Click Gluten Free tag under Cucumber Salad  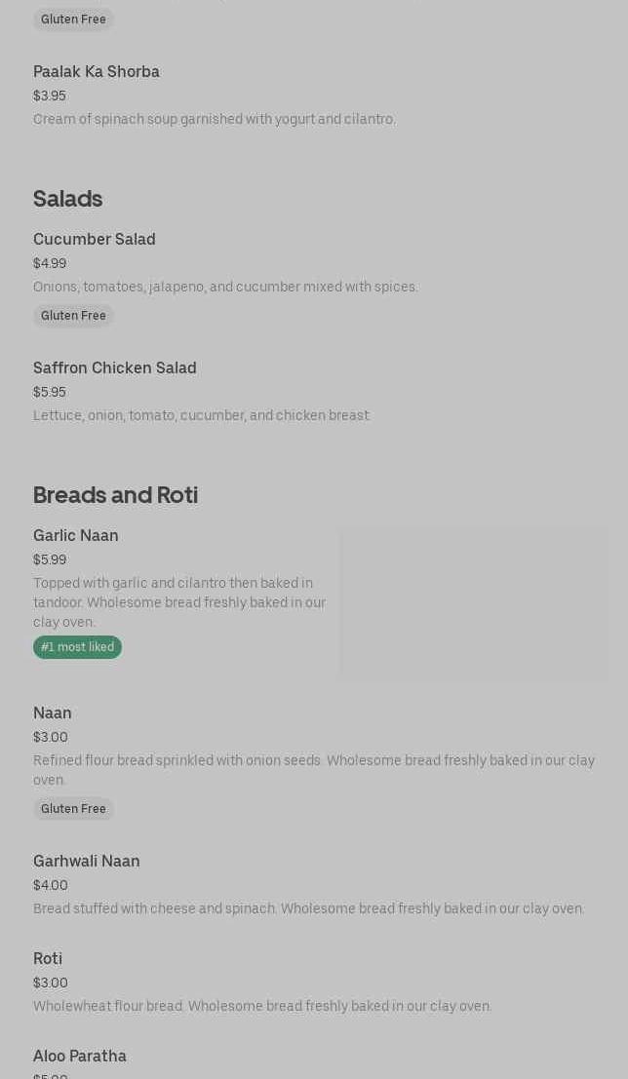pyautogui.click(x=73, y=316)
